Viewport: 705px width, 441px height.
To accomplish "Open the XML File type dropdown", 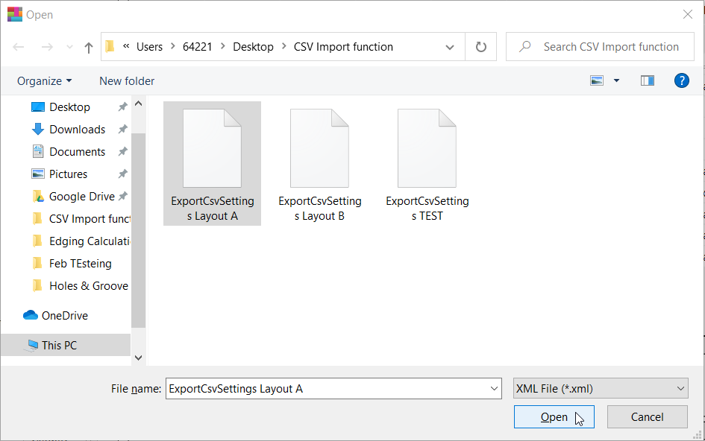I will [x=601, y=388].
